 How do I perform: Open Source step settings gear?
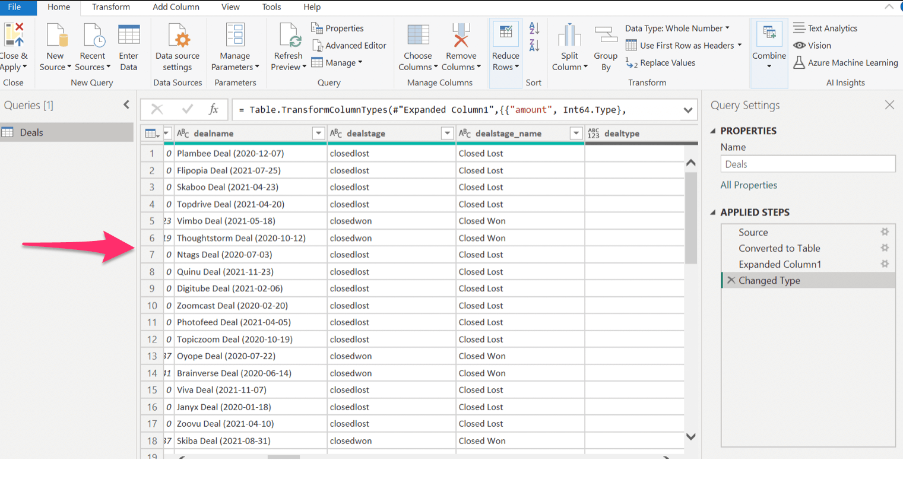[885, 232]
